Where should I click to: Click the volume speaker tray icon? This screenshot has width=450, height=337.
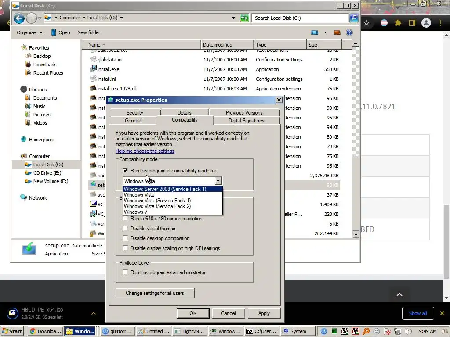408,331
